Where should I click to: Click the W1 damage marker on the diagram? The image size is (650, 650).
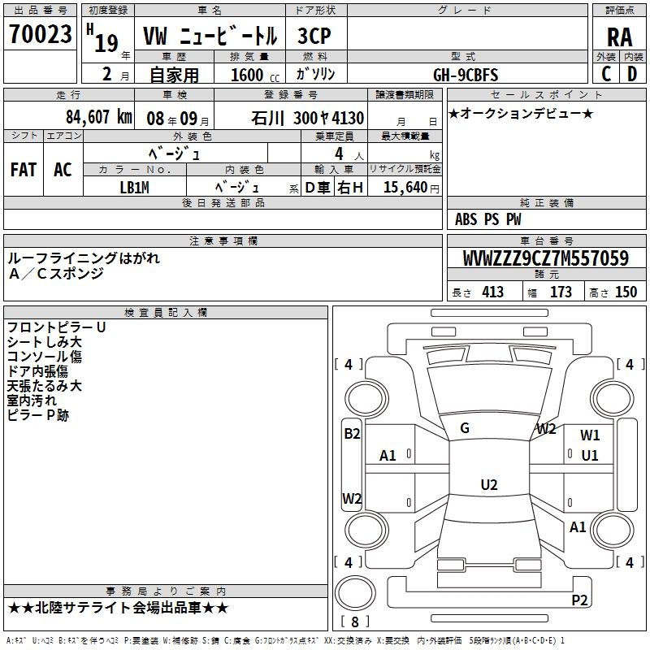coord(590,435)
